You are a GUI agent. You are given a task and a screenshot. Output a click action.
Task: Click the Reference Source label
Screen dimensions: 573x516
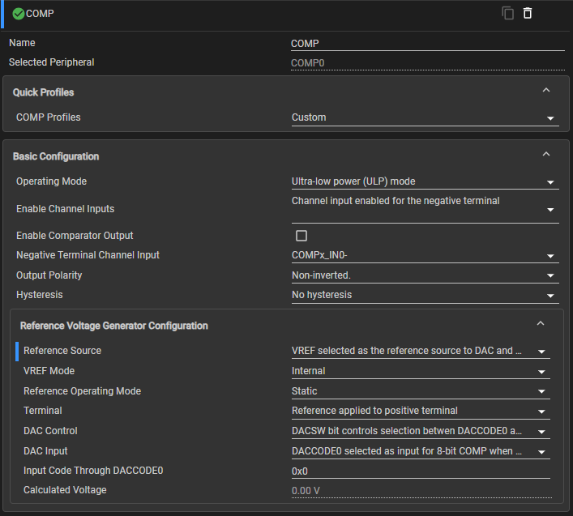tap(62, 351)
